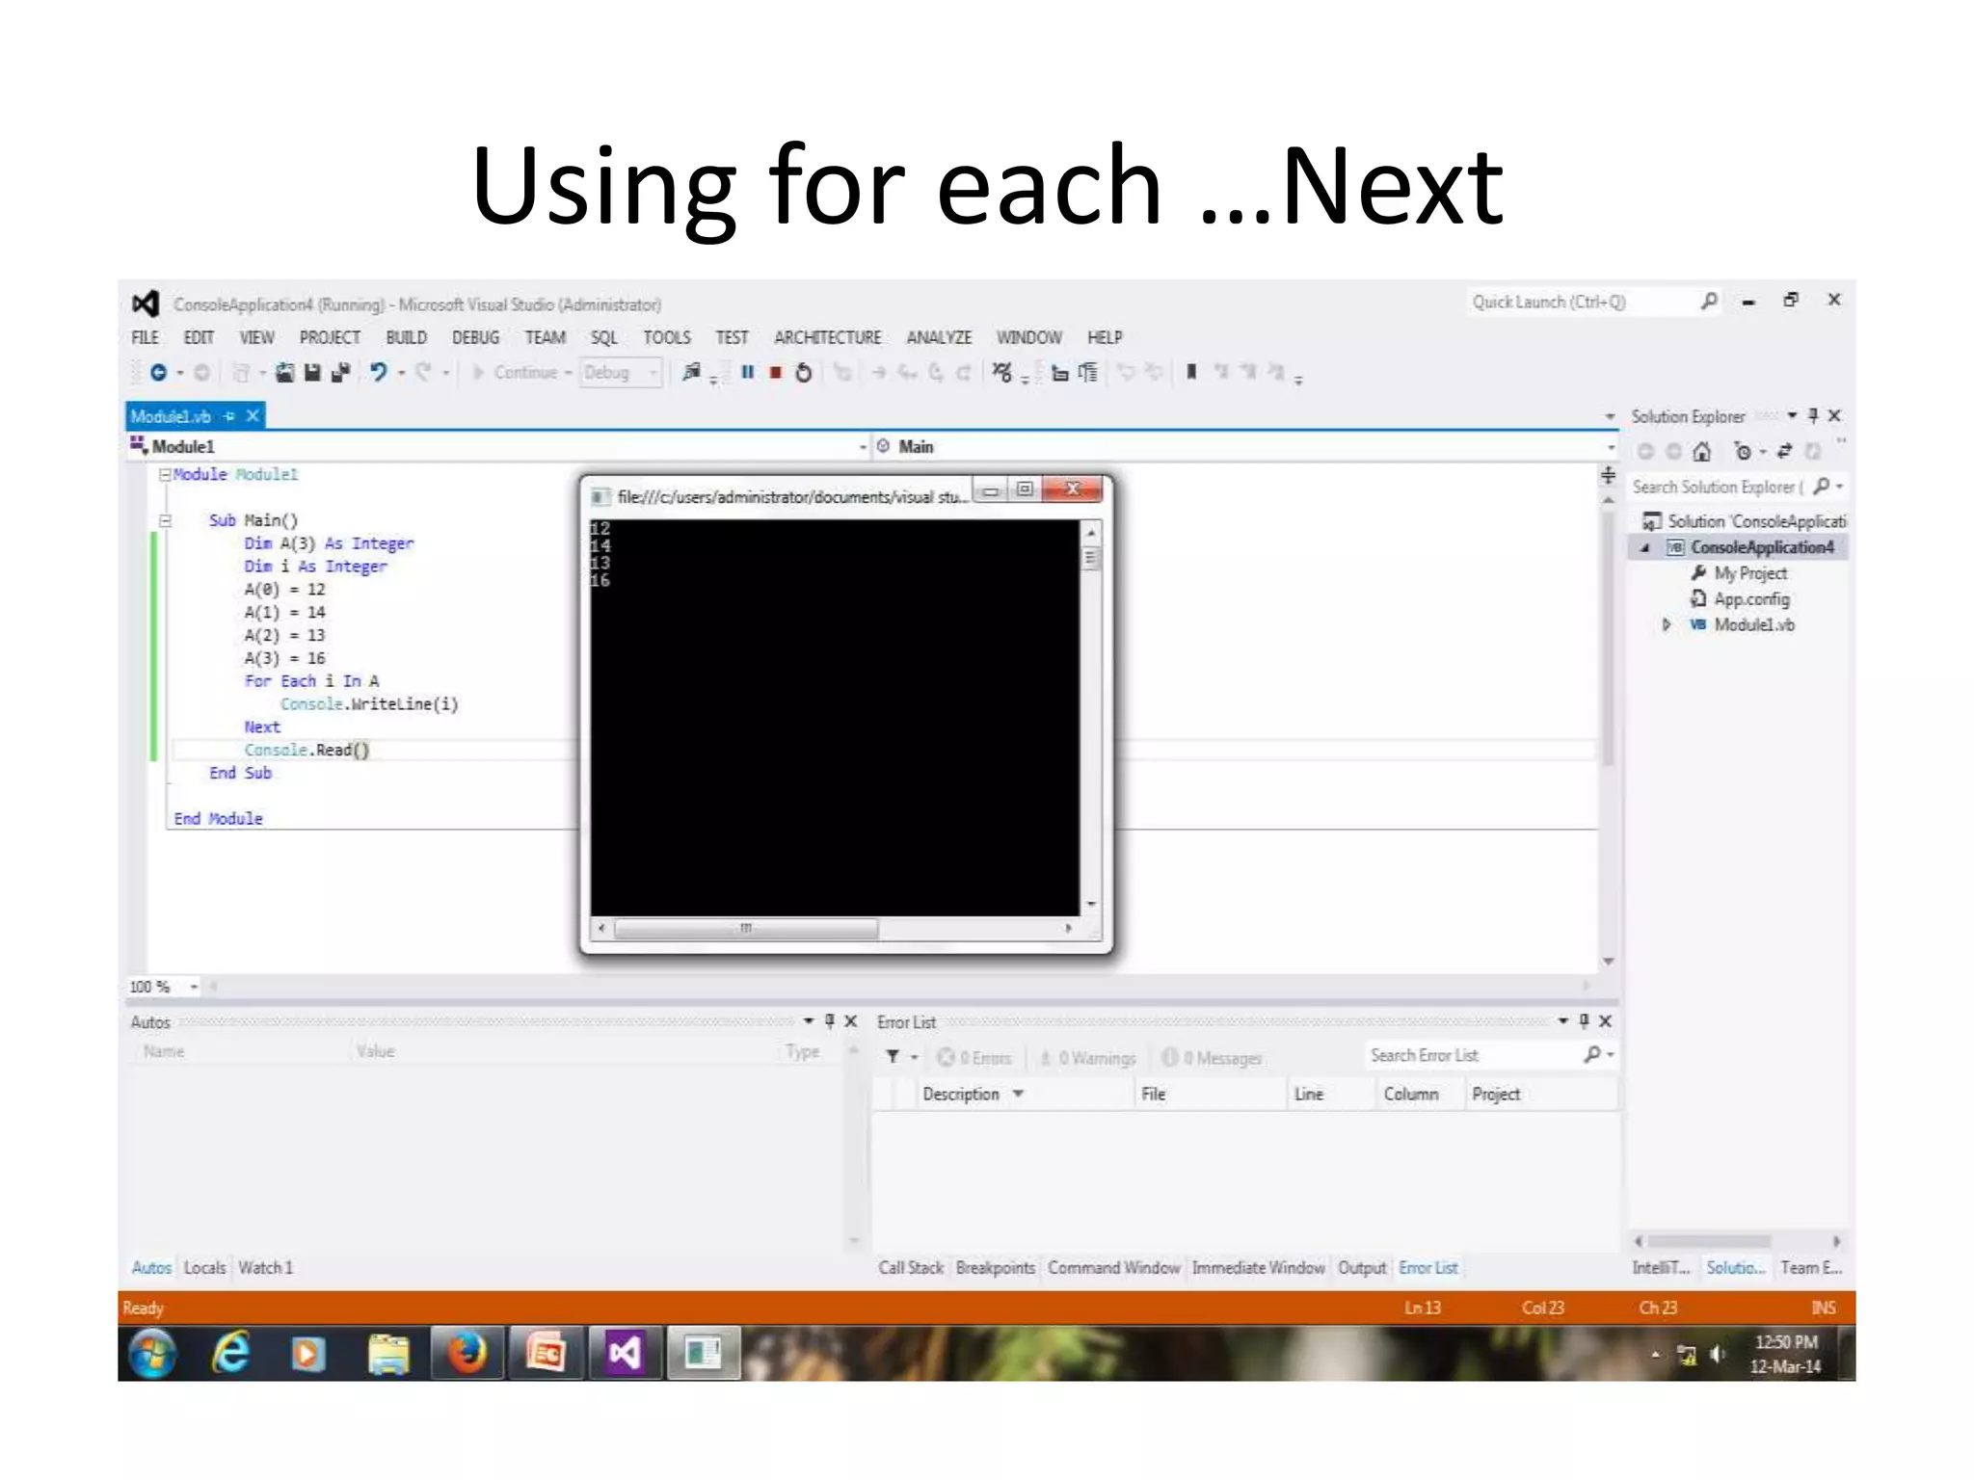Click the Firefox icon in the taskbar

point(467,1354)
